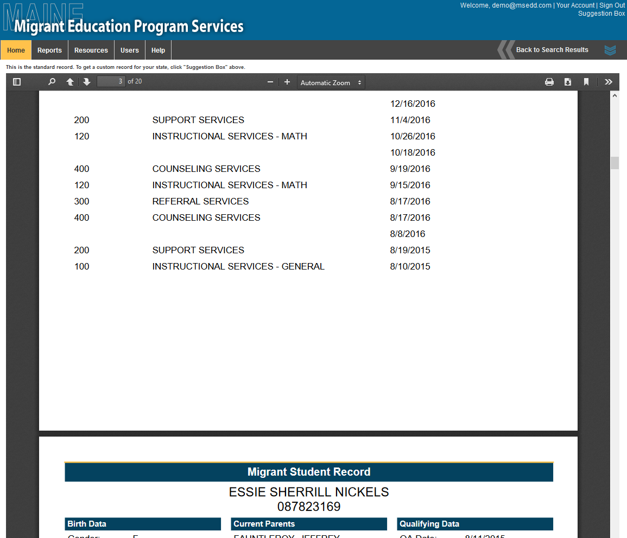Screen dimensions: 627x538
Task: Zoom out of the document
Action: 270,81
